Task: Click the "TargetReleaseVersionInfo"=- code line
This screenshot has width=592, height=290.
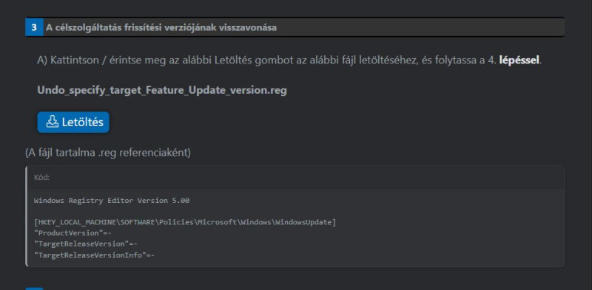Action: [x=95, y=255]
